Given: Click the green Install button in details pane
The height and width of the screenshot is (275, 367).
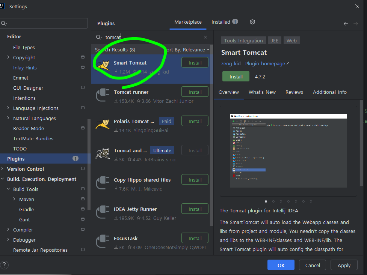Looking at the screenshot, I should 236,77.
